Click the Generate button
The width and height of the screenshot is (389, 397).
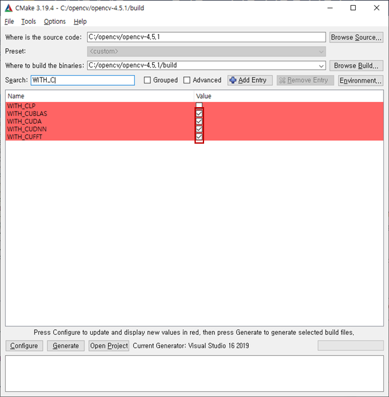(x=66, y=346)
